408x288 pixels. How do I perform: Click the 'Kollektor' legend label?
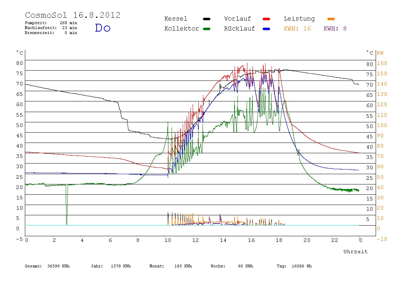181,29
